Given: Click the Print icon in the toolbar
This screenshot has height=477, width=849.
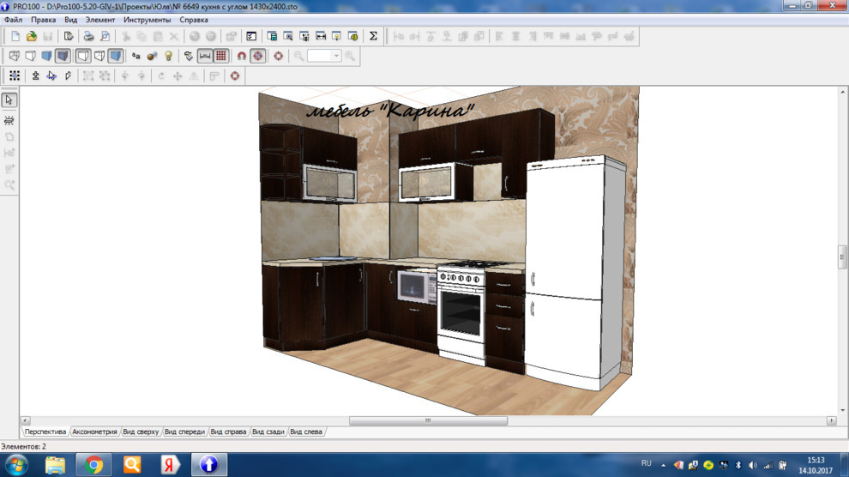Looking at the screenshot, I should pyautogui.click(x=87, y=36).
